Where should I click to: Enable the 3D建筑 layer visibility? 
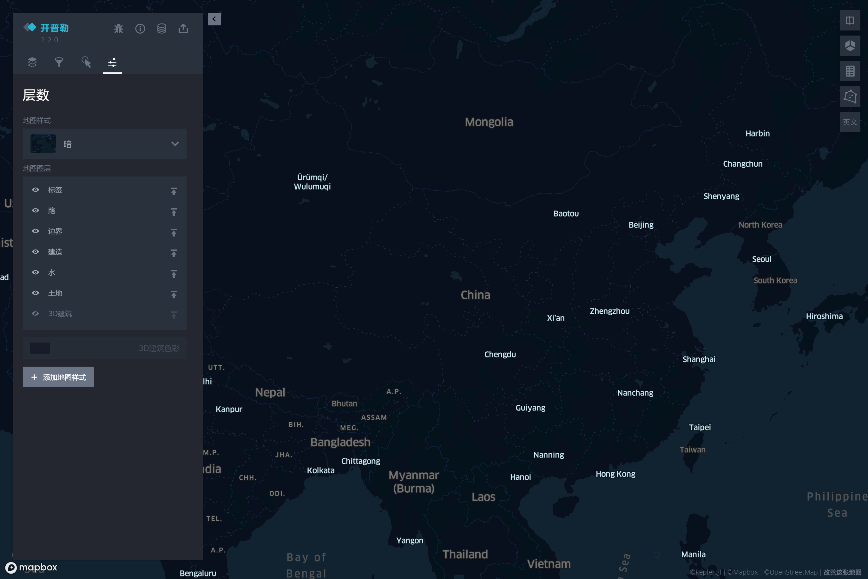(36, 314)
